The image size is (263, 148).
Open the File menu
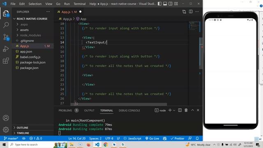tap(13, 4)
